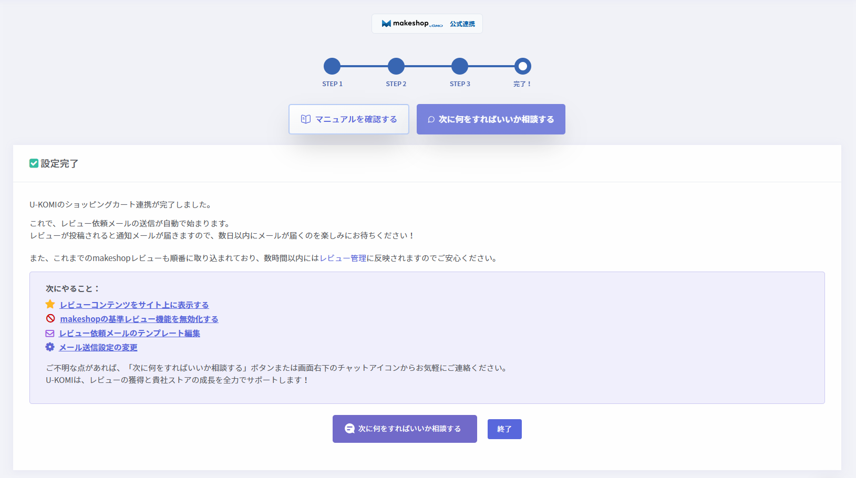Click the chat icon in bottom consult button
Screen dimensions: 856x478
tap(349, 429)
